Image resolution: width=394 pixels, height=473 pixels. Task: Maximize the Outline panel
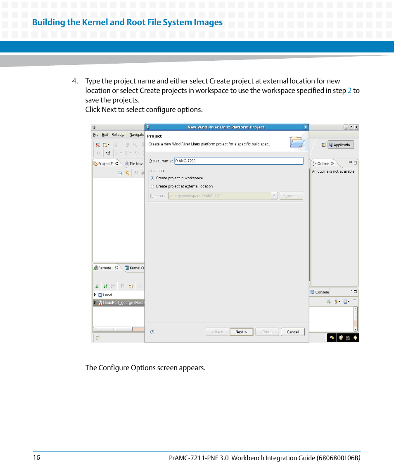click(x=355, y=163)
